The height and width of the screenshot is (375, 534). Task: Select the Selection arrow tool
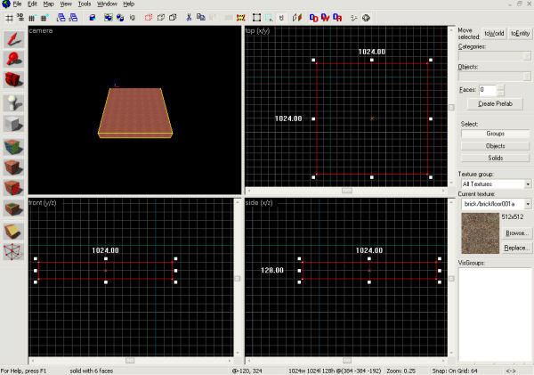13,39
